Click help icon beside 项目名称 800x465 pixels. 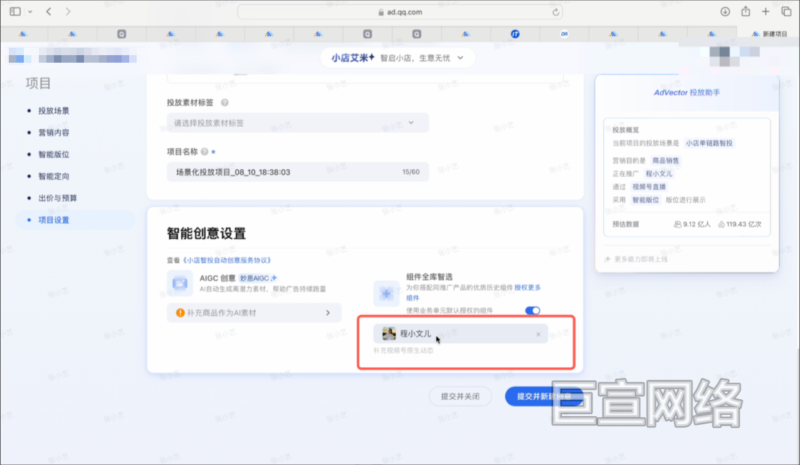[204, 152]
